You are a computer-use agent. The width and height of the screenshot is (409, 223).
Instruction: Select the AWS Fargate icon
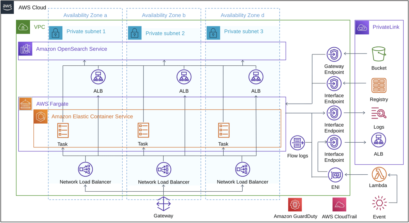[x=25, y=104]
